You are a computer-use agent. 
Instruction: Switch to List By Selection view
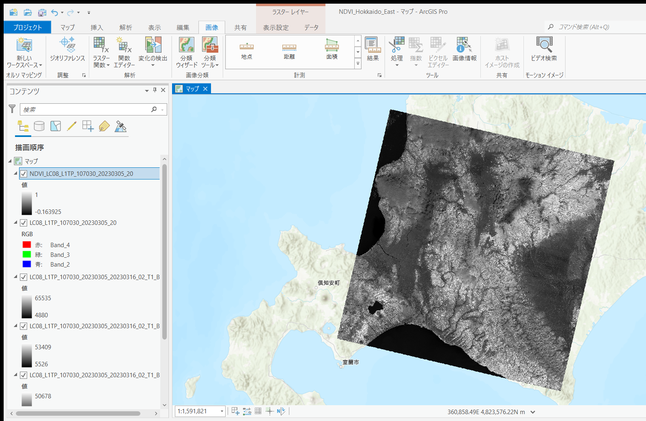56,126
